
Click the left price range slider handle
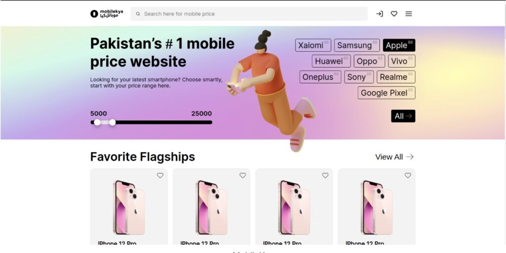(97, 122)
